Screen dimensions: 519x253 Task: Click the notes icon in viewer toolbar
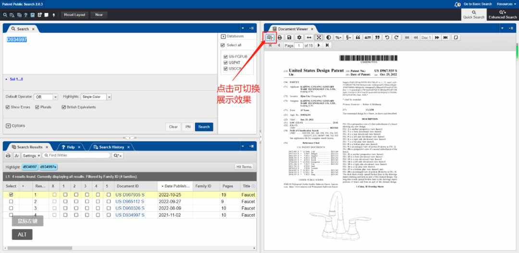[456, 38]
